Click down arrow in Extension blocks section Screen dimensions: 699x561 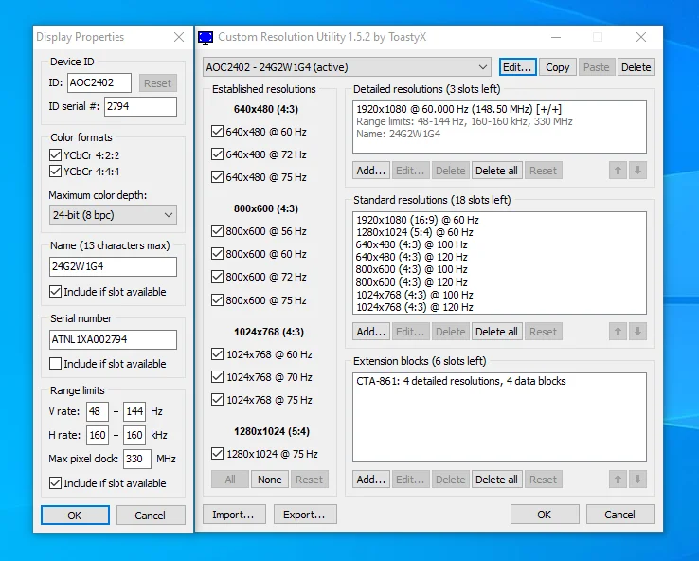pos(638,480)
